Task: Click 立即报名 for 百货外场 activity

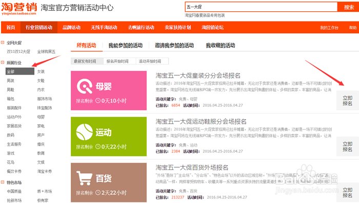Action: click(347, 192)
